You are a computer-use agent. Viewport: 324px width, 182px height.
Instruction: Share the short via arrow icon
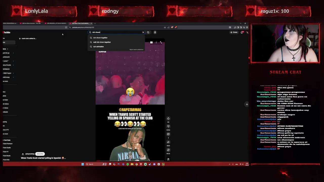pos(168,142)
